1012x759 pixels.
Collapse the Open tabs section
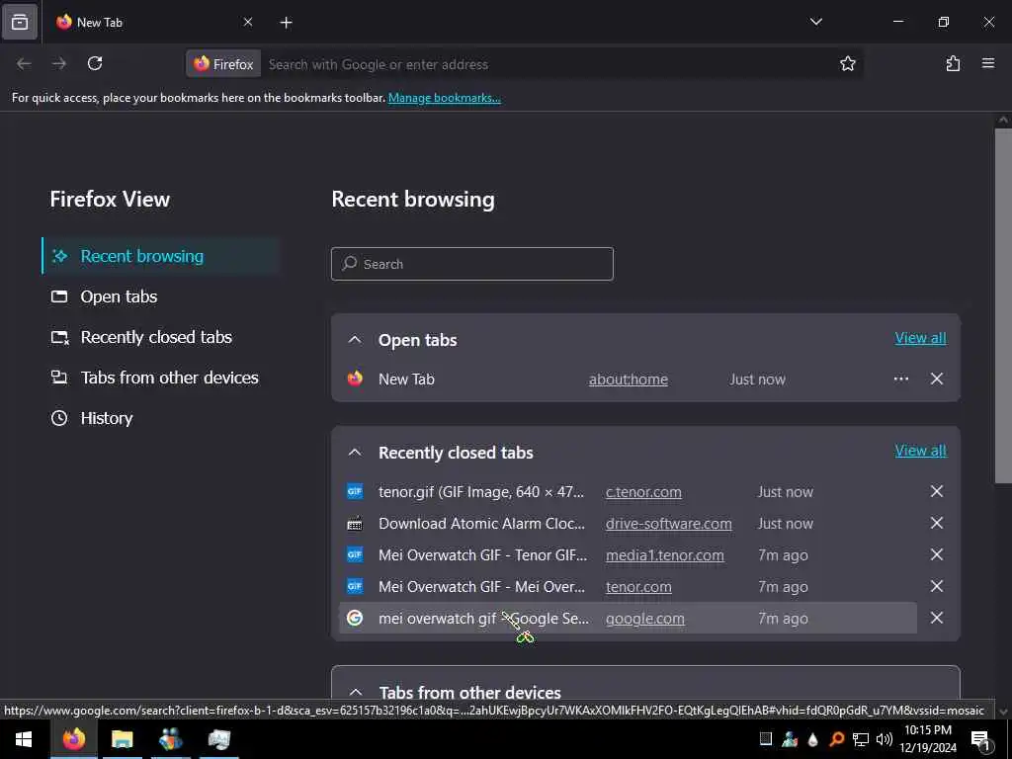tap(355, 340)
